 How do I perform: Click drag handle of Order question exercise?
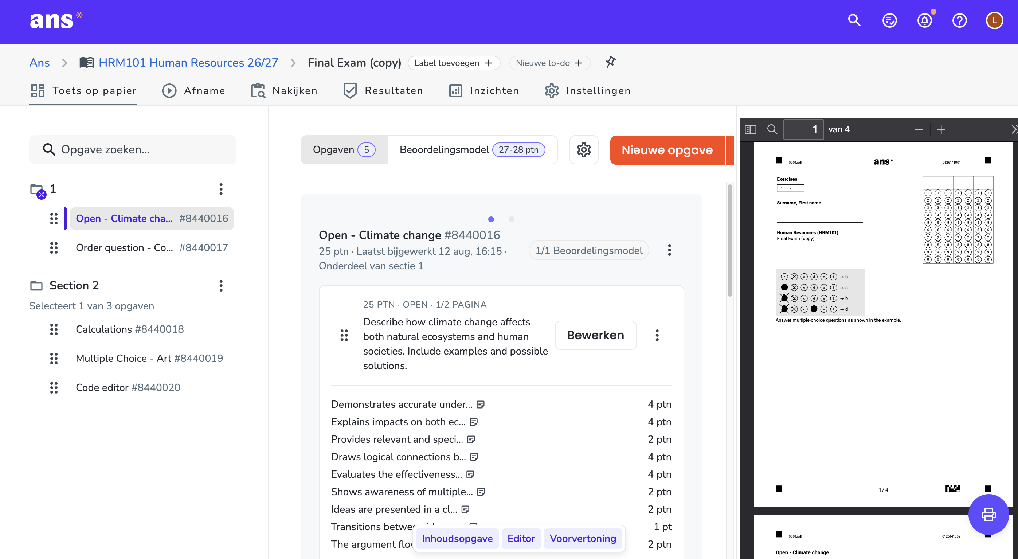(54, 248)
